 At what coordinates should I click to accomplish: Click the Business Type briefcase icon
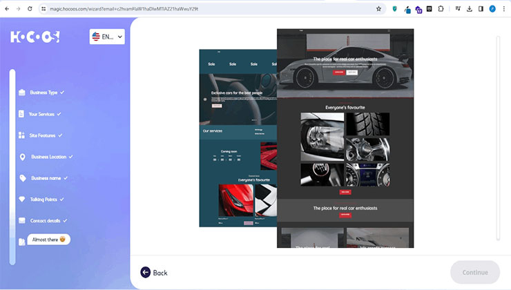pyautogui.click(x=22, y=93)
